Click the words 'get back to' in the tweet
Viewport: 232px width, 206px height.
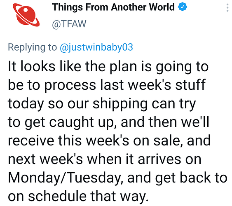[191, 178]
